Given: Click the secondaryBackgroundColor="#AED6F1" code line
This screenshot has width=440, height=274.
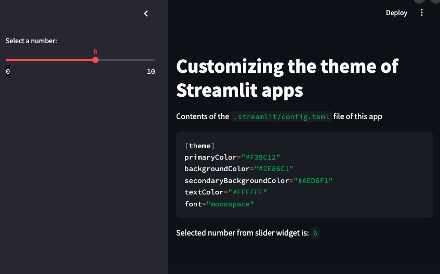Looking at the screenshot, I should 258,180.
